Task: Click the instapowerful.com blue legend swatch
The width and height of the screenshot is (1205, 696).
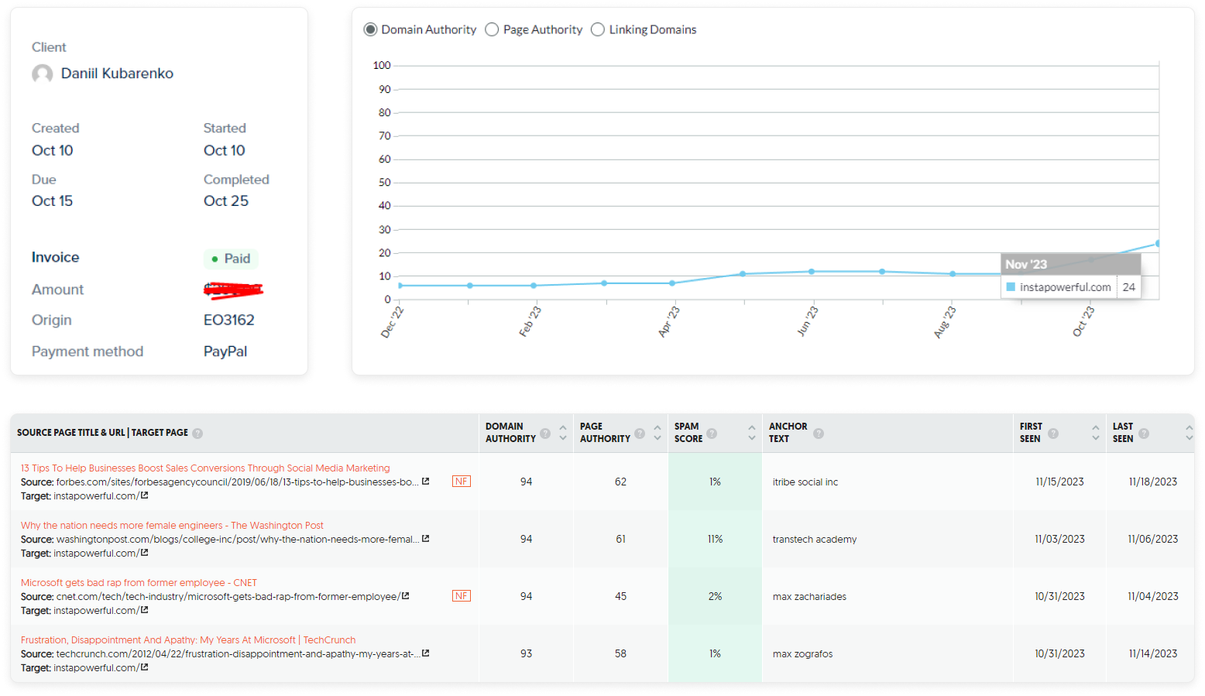Action: (1011, 287)
